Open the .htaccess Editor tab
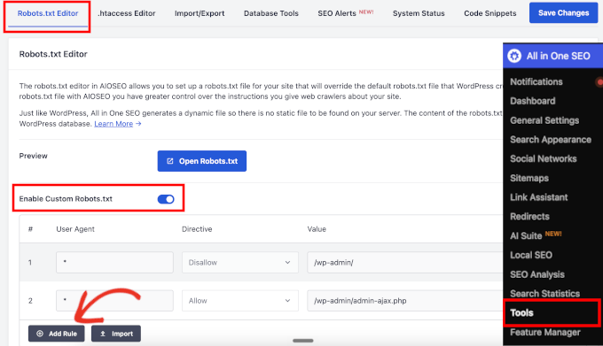Image resolution: width=603 pixels, height=346 pixels. pyautogui.click(x=127, y=13)
